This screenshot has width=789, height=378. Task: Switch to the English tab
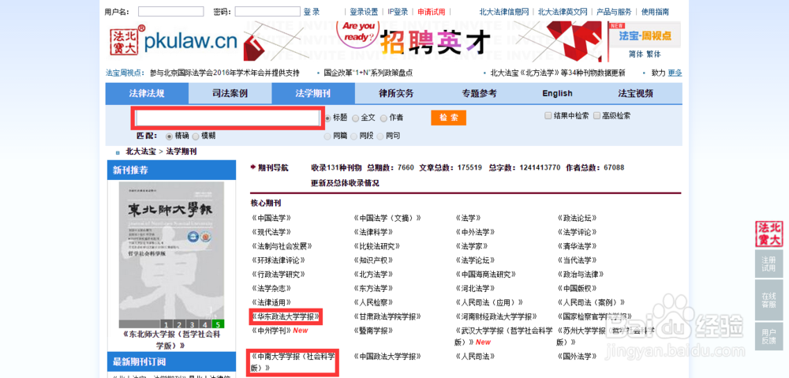[x=557, y=93]
